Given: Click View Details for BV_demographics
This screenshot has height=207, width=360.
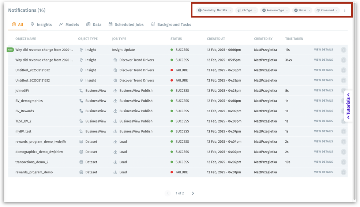Looking at the screenshot, I should click(x=323, y=101).
